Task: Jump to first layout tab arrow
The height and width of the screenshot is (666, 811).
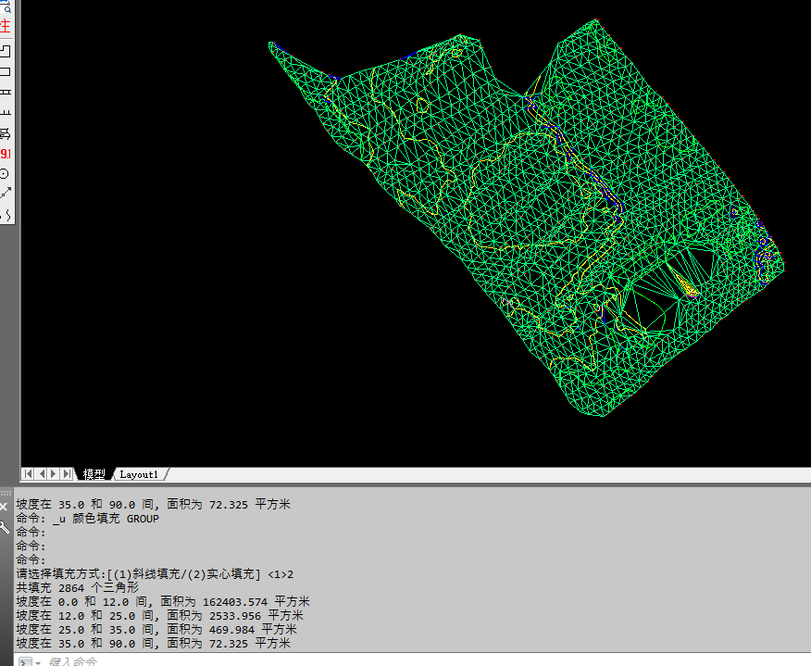Action: 28,474
